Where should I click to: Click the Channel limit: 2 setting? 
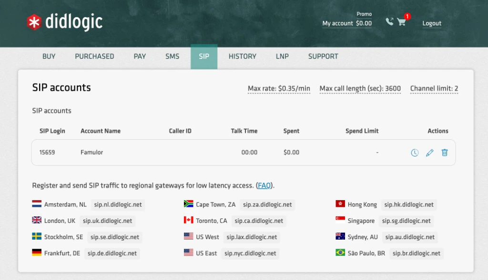(434, 88)
